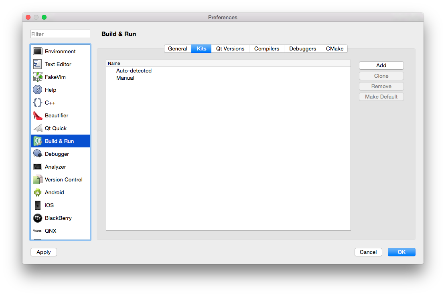Image resolution: width=446 pixels, height=296 pixels.
Task: Select the Qt Quick paper plane icon
Action: [38, 129]
